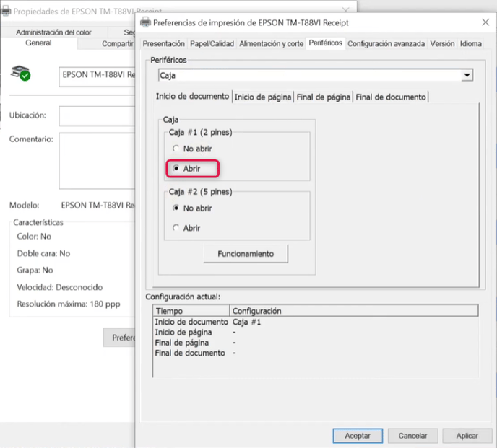Viewport: 497px width, 448px height.
Task: Close the Preferencias de impresión dialog
Action: [x=485, y=22]
